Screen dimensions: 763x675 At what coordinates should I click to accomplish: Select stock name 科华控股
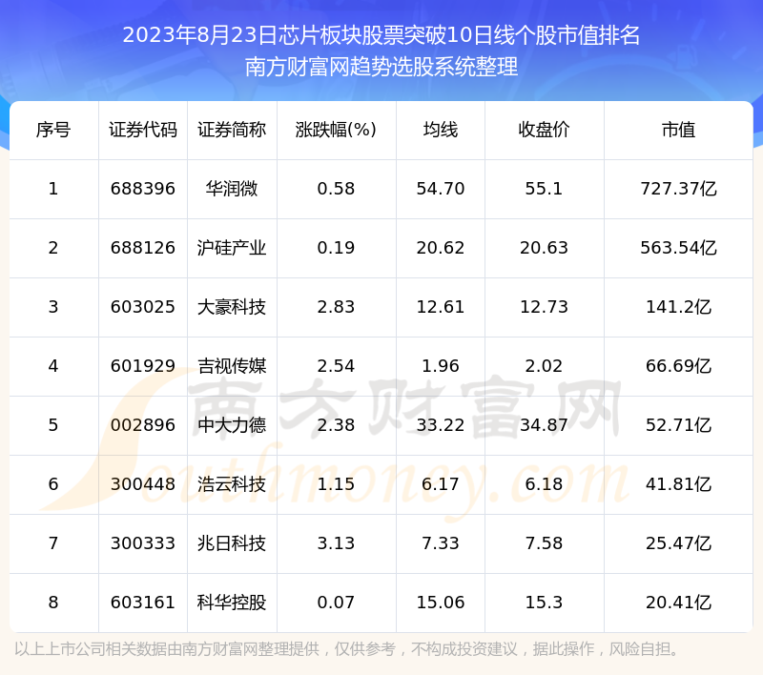(x=232, y=603)
